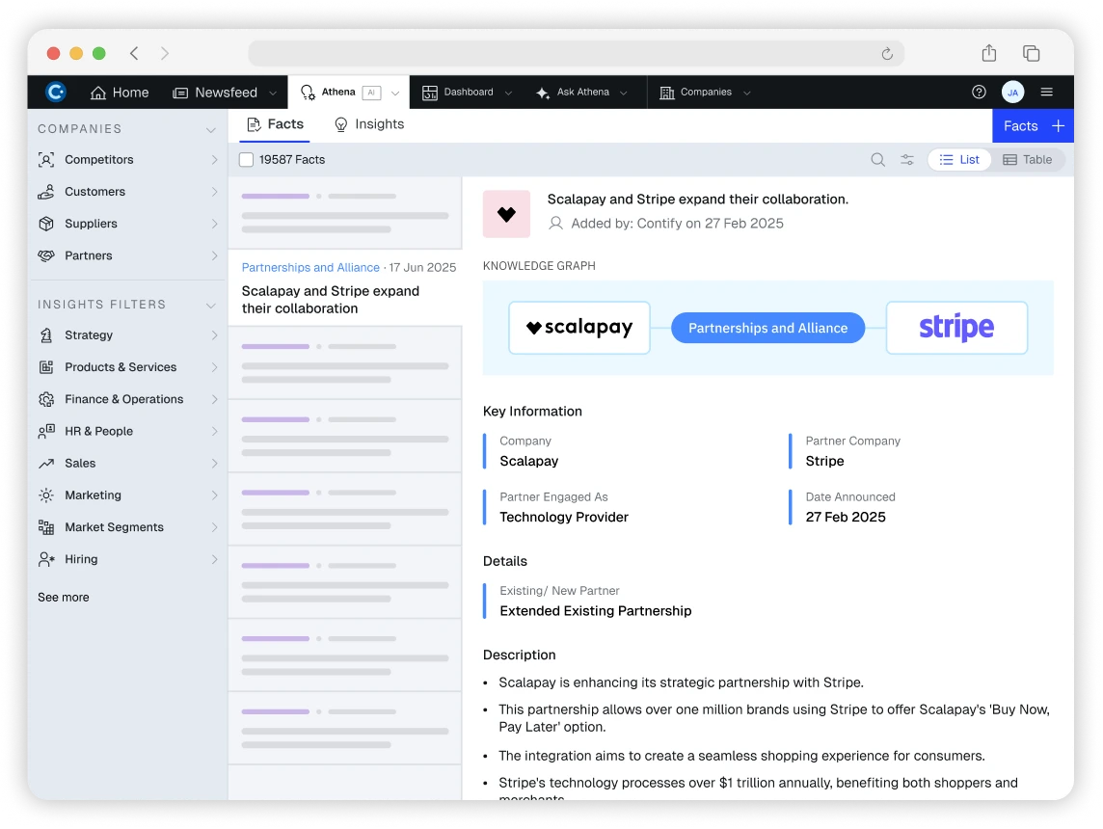This screenshot has height=829, width=1103.
Task: Click the stripe knowledge graph node
Action: point(956,328)
